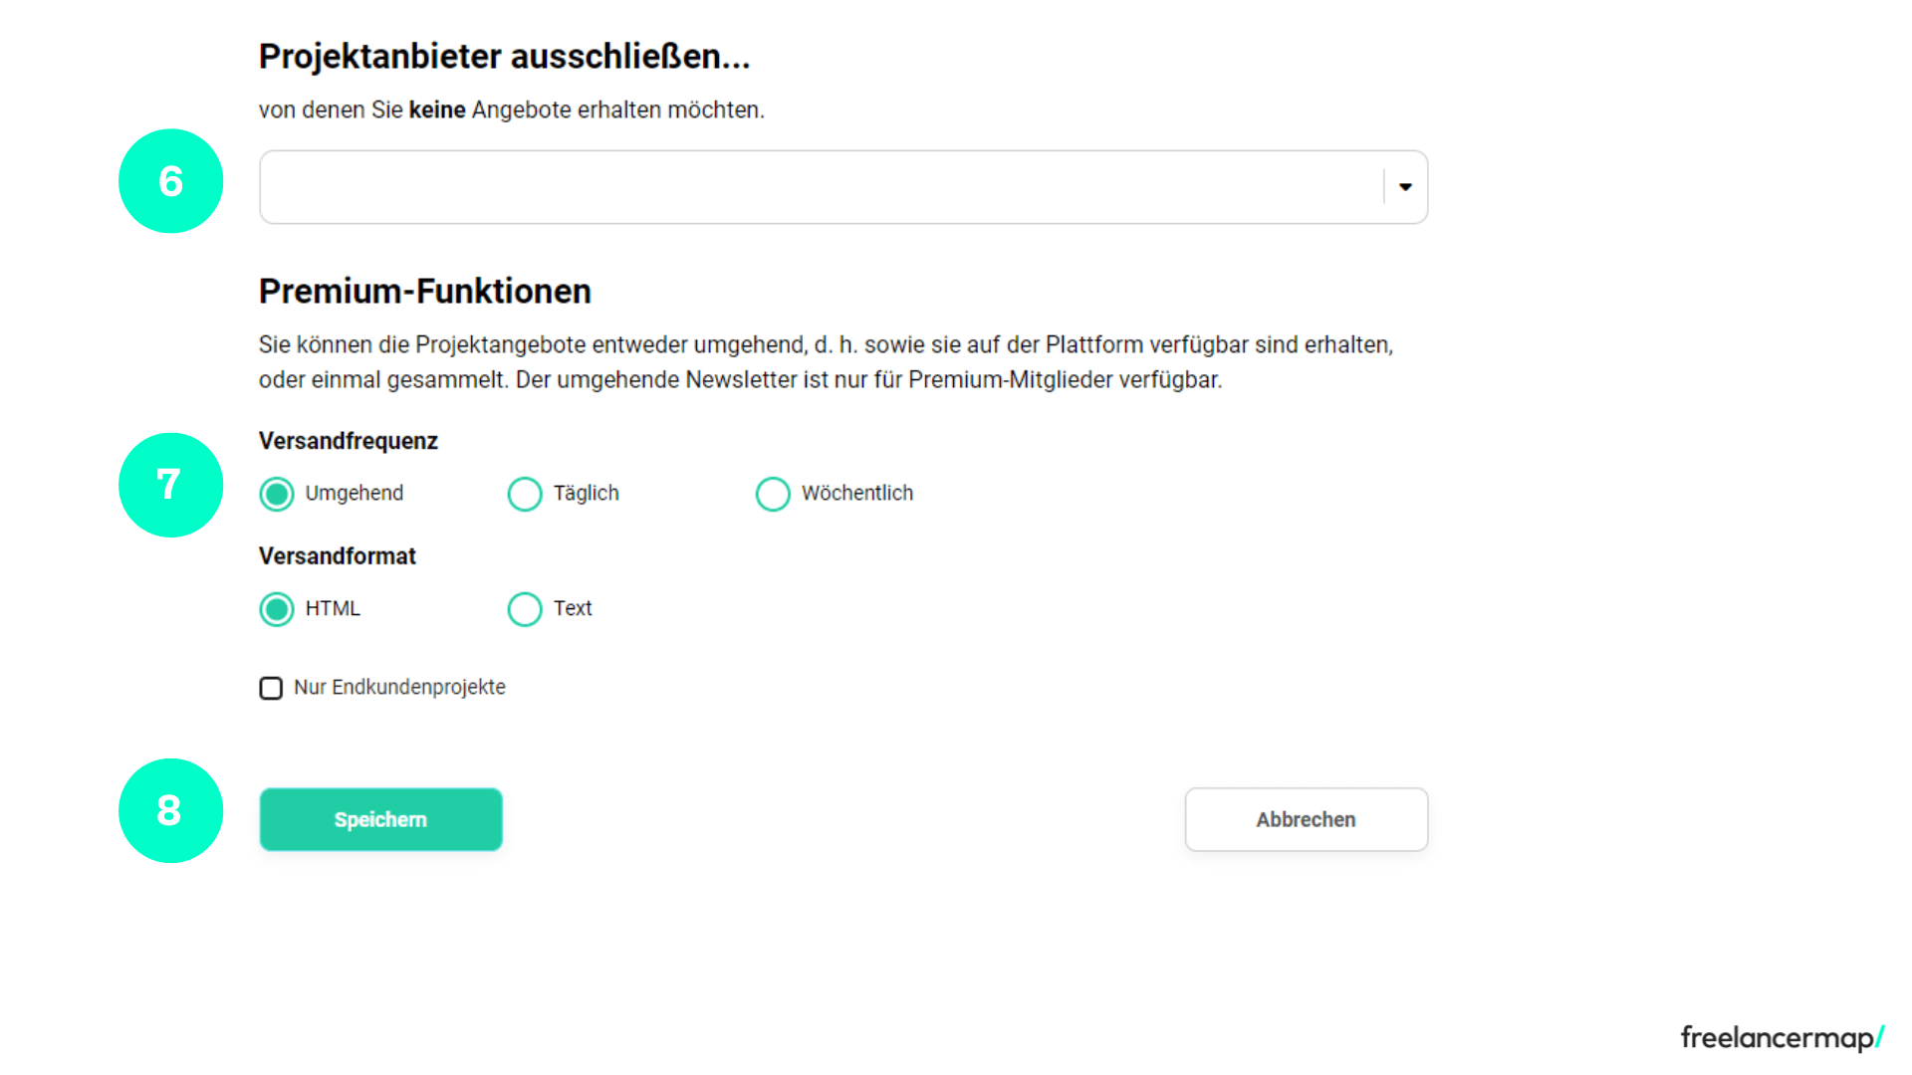This screenshot has width=1912, height=1075.
Task: Choose HTML as Versandformat
Action: 276,609
